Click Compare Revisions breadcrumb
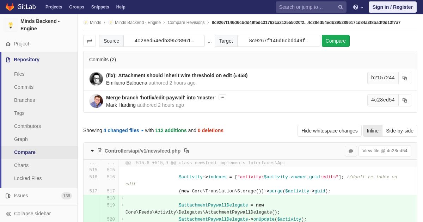423x222 pixels. (186, 23)
